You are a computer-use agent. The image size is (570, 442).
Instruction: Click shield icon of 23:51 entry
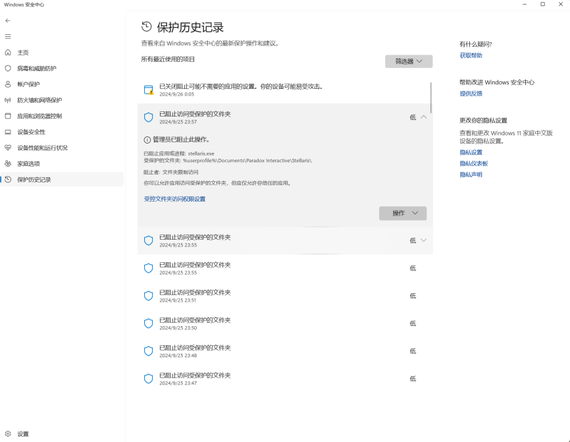[x=148, y=296]
